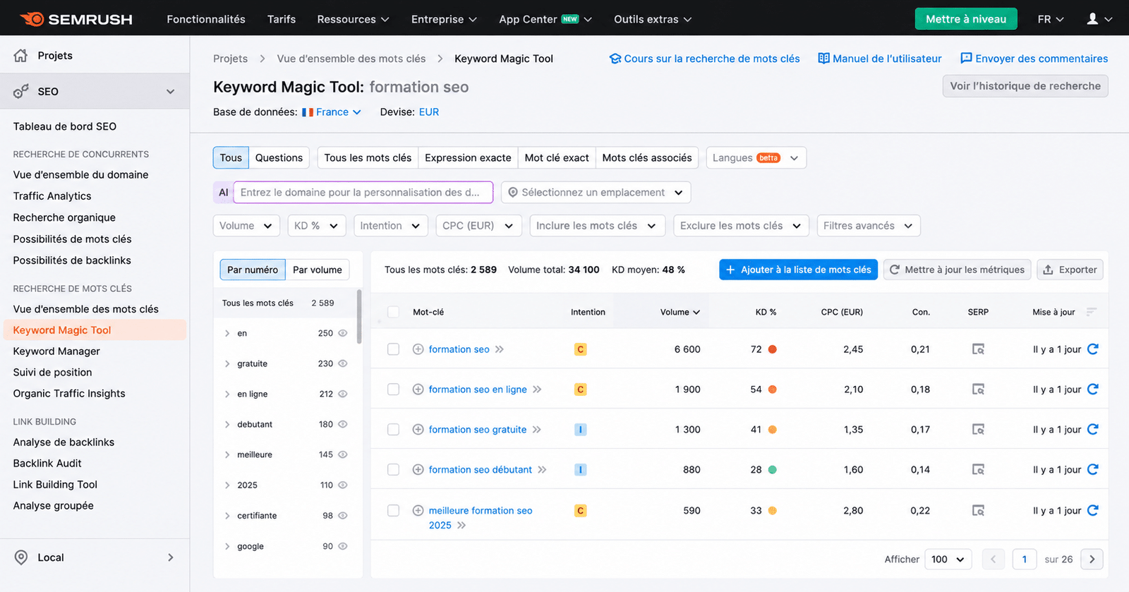Change database country from France
The image size is (1129, 592).
click(332, 112)
